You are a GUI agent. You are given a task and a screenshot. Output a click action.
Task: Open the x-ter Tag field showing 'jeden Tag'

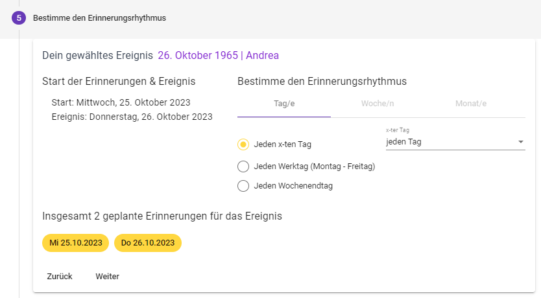click(448, 142)
